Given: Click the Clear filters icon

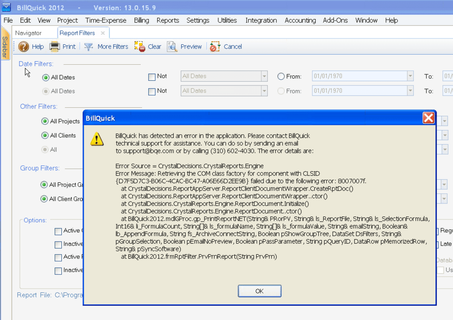Looking at the screenshot, I should (140, 46).
